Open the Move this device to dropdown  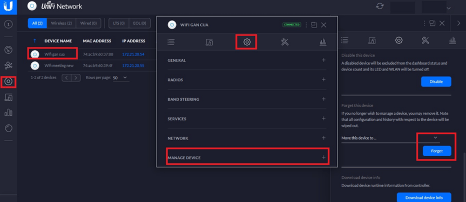(x=390, y=138)
